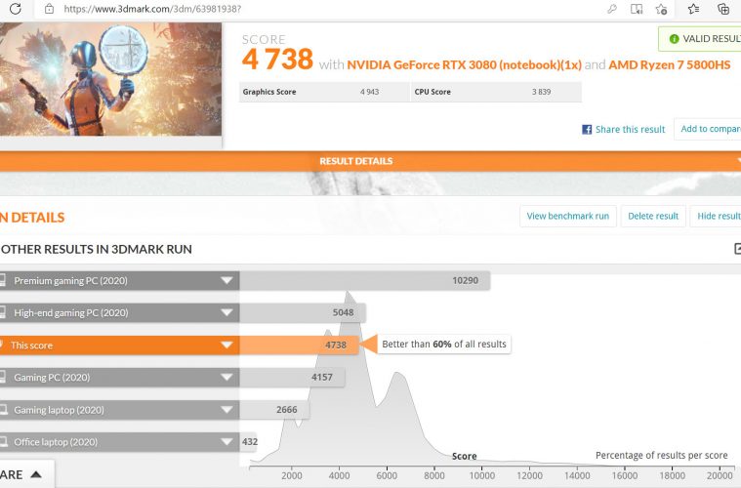Click the NVIDIA GeForce RTX 3080 (notebook) link
Screen dimensions: 741x488
[x=464, y=64]
